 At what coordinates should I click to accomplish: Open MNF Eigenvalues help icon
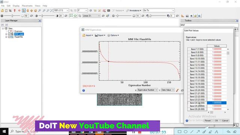coord(84,90)
